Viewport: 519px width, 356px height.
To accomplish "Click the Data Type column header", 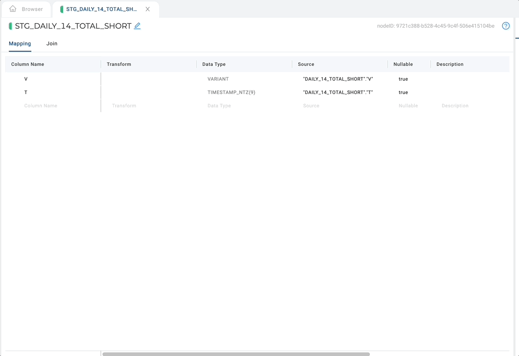I will pos(214,64).
